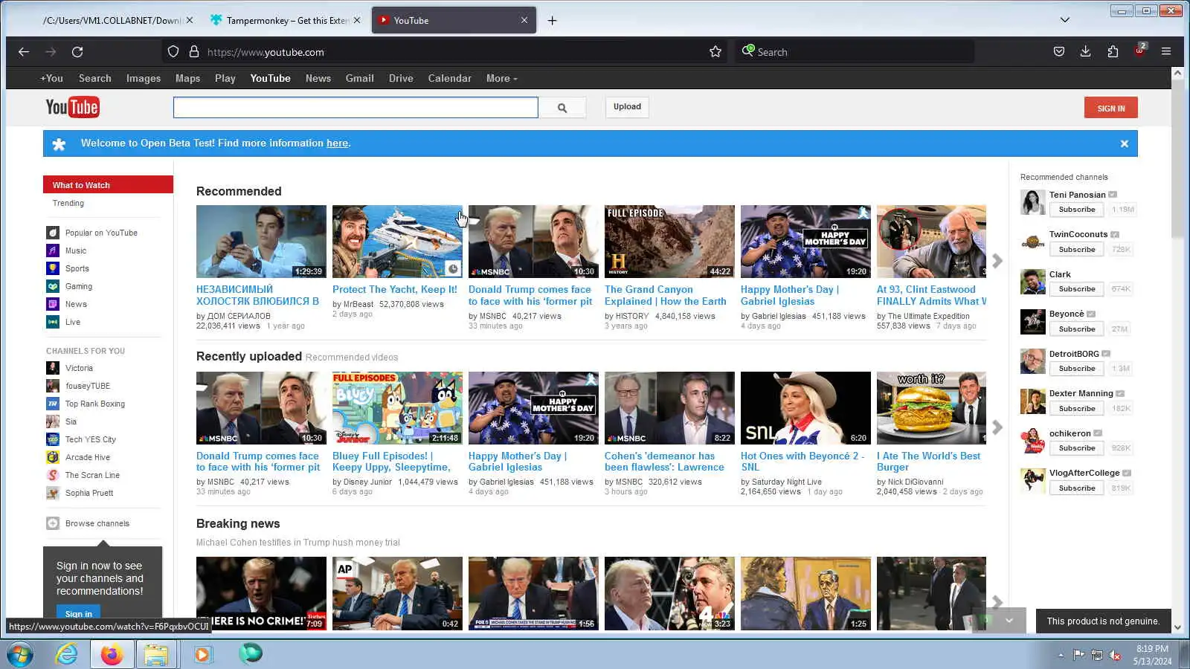The image size is (1190, 669).
Task: Click the YouTube search input field
Action: point(356,108)
